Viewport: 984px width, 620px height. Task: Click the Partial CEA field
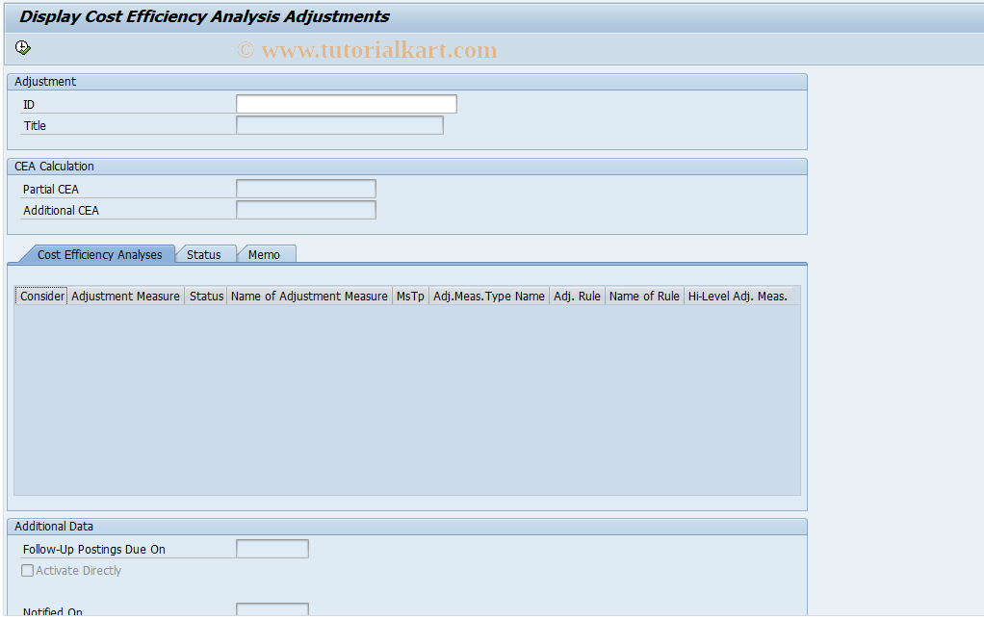[x=306, y=189]
